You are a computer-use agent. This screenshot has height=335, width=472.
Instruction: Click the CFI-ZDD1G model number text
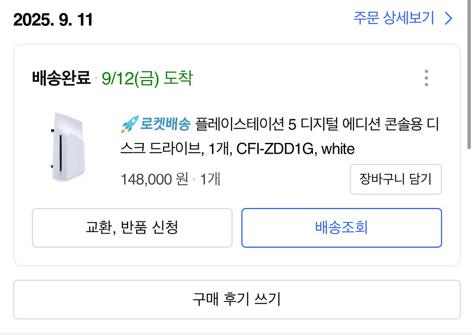coord(274,149)
